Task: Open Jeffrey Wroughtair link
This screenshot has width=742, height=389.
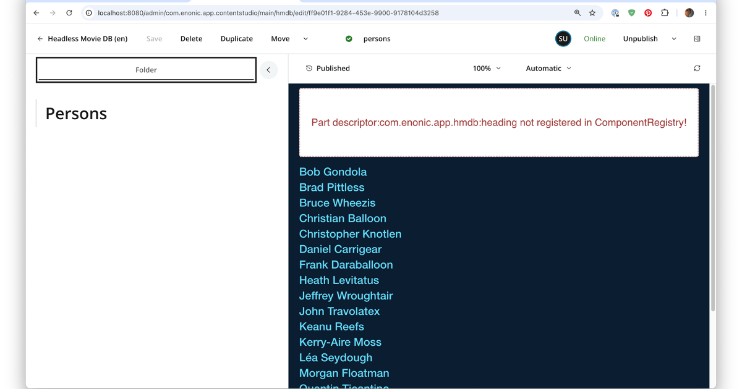Action: pos(346,296)
